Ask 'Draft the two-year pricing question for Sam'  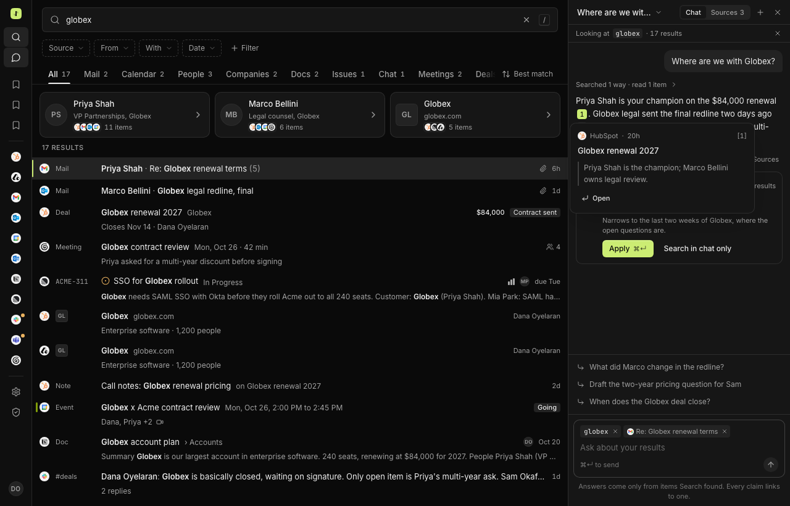(x=679, y=384)
